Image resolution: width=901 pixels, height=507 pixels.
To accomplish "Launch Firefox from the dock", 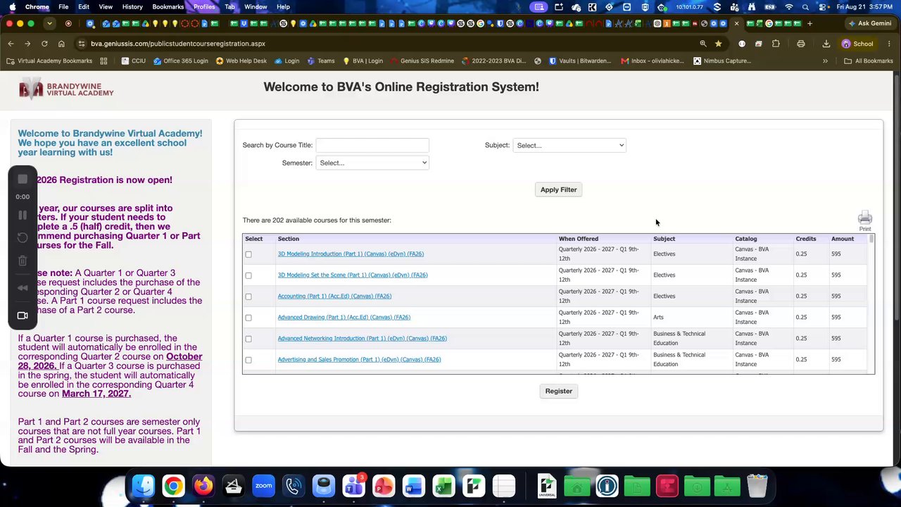I will click(x=203, y=486).
